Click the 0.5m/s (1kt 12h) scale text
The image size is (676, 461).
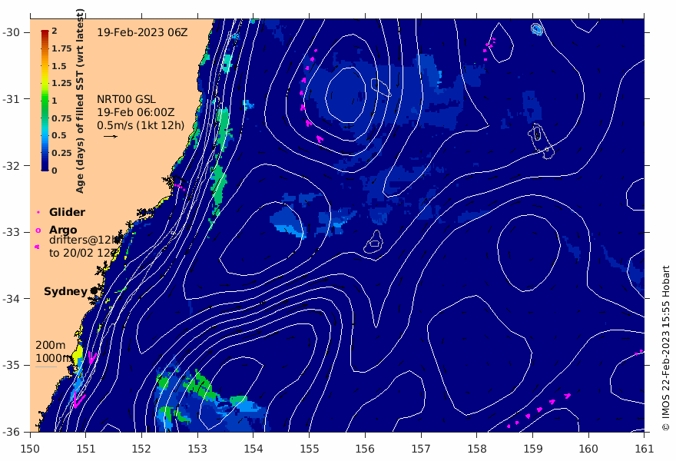point(141,125)
